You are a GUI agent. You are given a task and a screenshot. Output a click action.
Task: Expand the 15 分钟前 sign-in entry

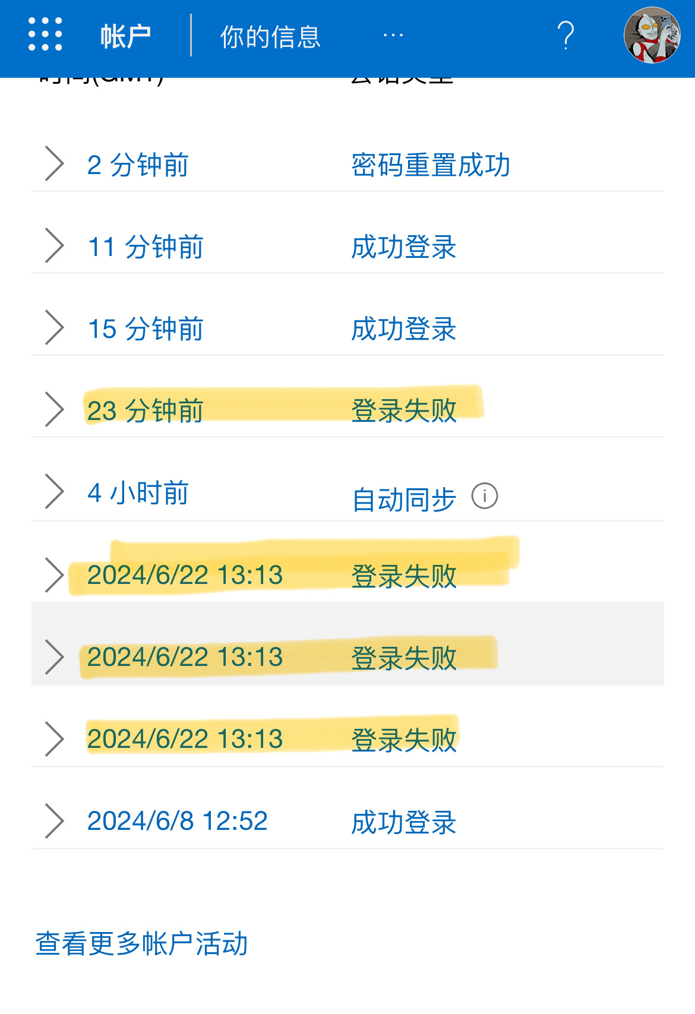click(55, 328)
